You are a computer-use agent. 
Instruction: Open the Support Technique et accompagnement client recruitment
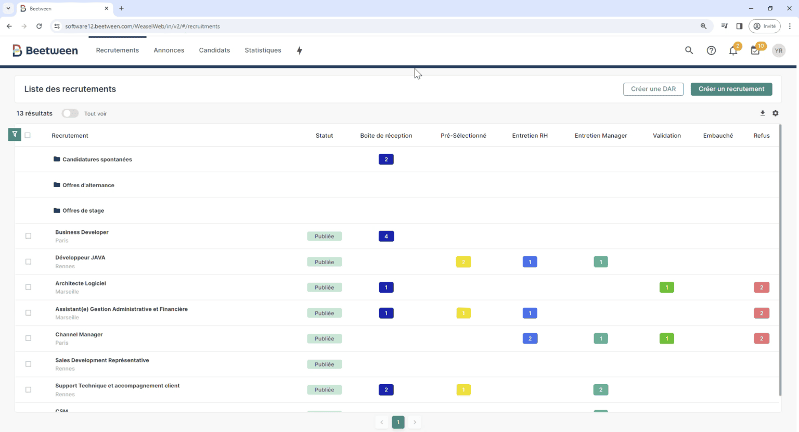pos(118,386)
